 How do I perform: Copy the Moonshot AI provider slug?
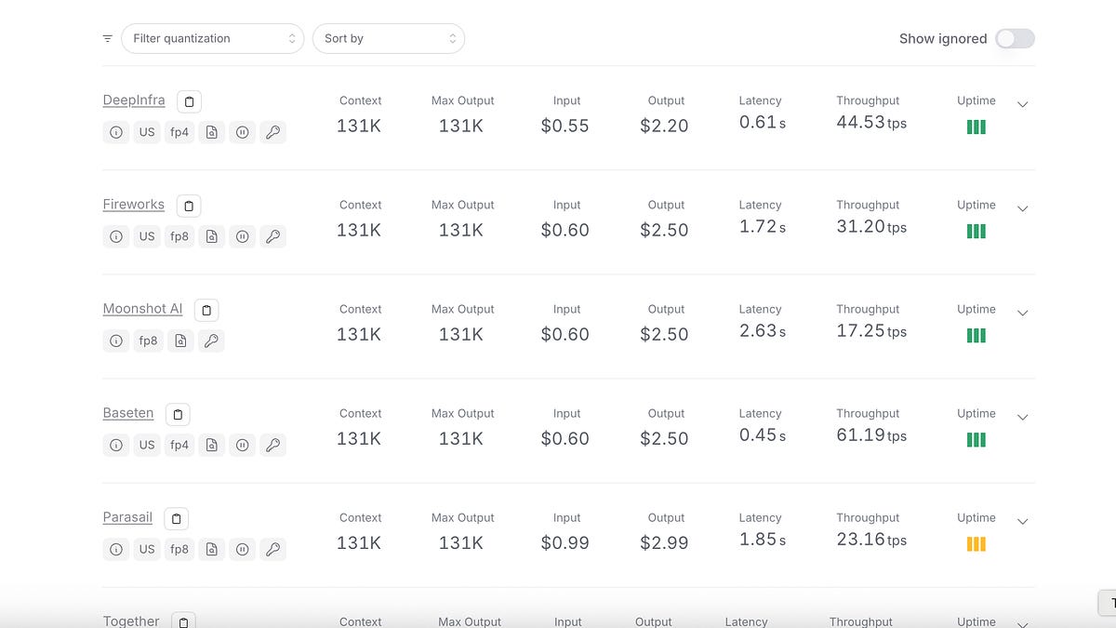[206, 310]
